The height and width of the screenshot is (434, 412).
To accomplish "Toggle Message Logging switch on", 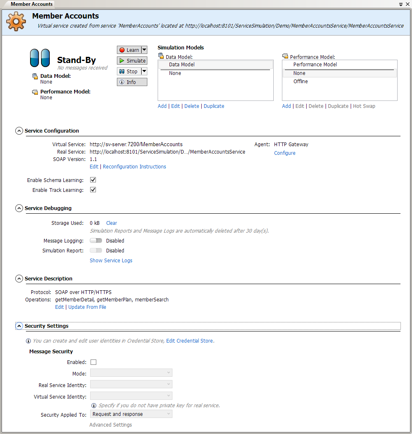I will 96,240.
